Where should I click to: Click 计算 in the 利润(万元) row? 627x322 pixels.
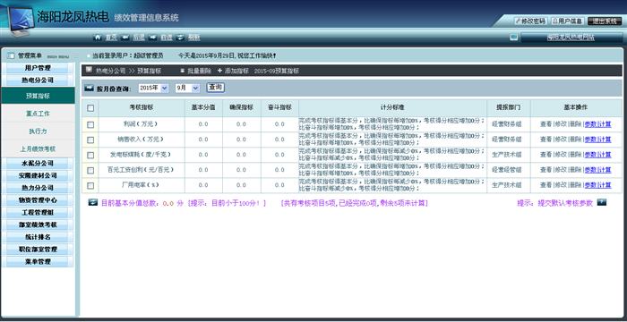click(x=606, y=124)
